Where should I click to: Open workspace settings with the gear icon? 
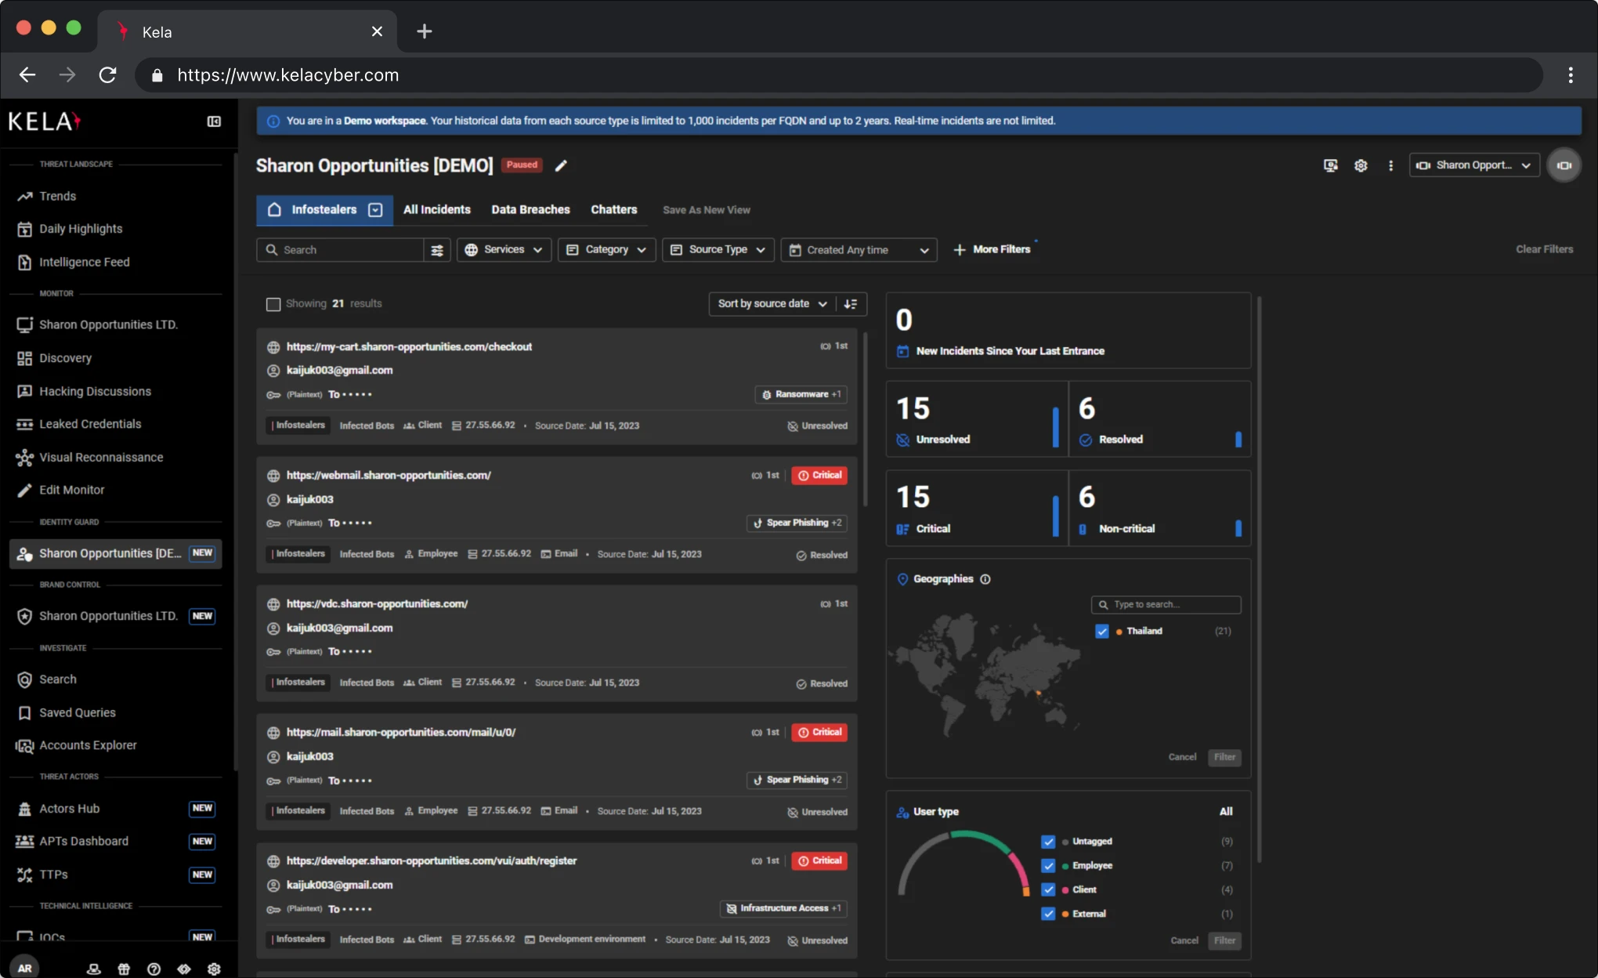(1361, 165)
